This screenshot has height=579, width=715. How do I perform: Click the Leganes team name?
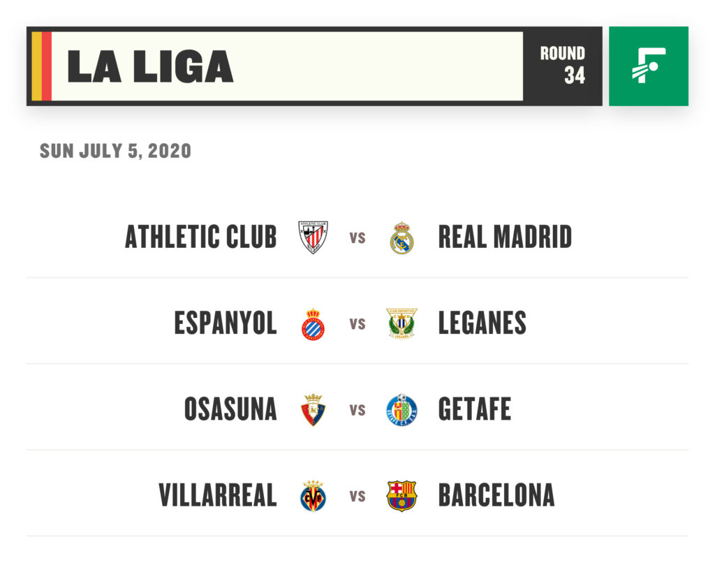[x=482, y=323]
